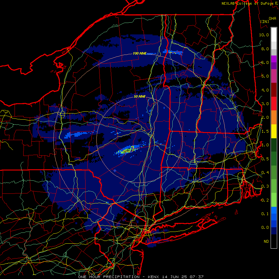
Task: Click the One Hour Precipitation KENX title text
Action: [141, 277]
